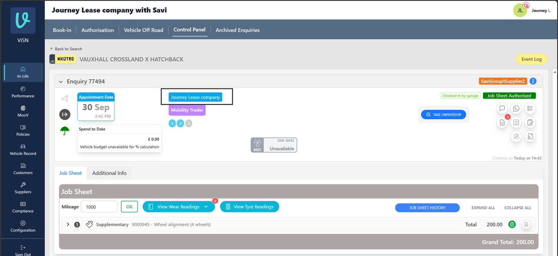Click the green approved icon on the Supplementary row
The width and height of the screenshot is (558, 256).
[512, 224]
